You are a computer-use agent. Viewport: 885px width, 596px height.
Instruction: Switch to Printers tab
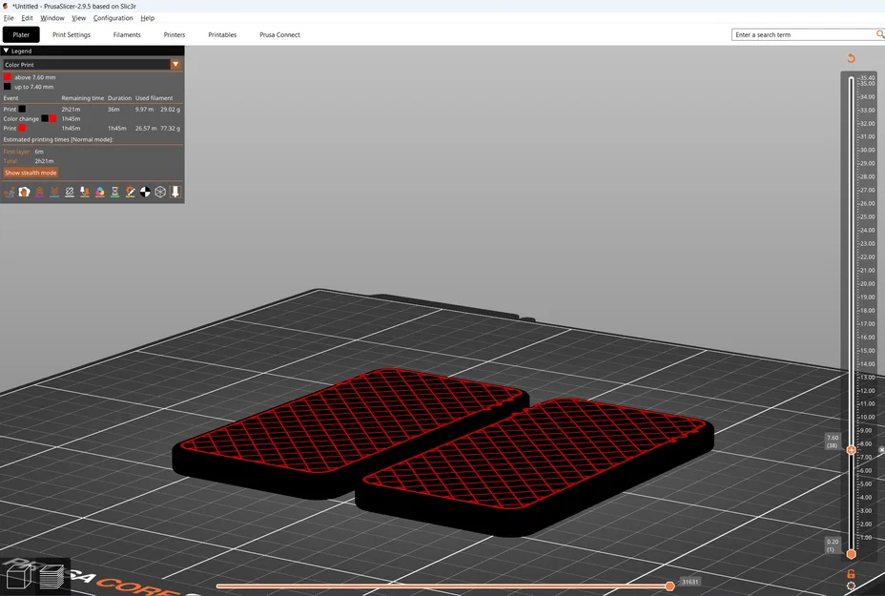[x=175, y=34]
